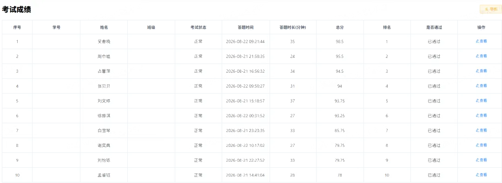Click the total score 85.75
The image size is (502, 183).
(340, 131)
